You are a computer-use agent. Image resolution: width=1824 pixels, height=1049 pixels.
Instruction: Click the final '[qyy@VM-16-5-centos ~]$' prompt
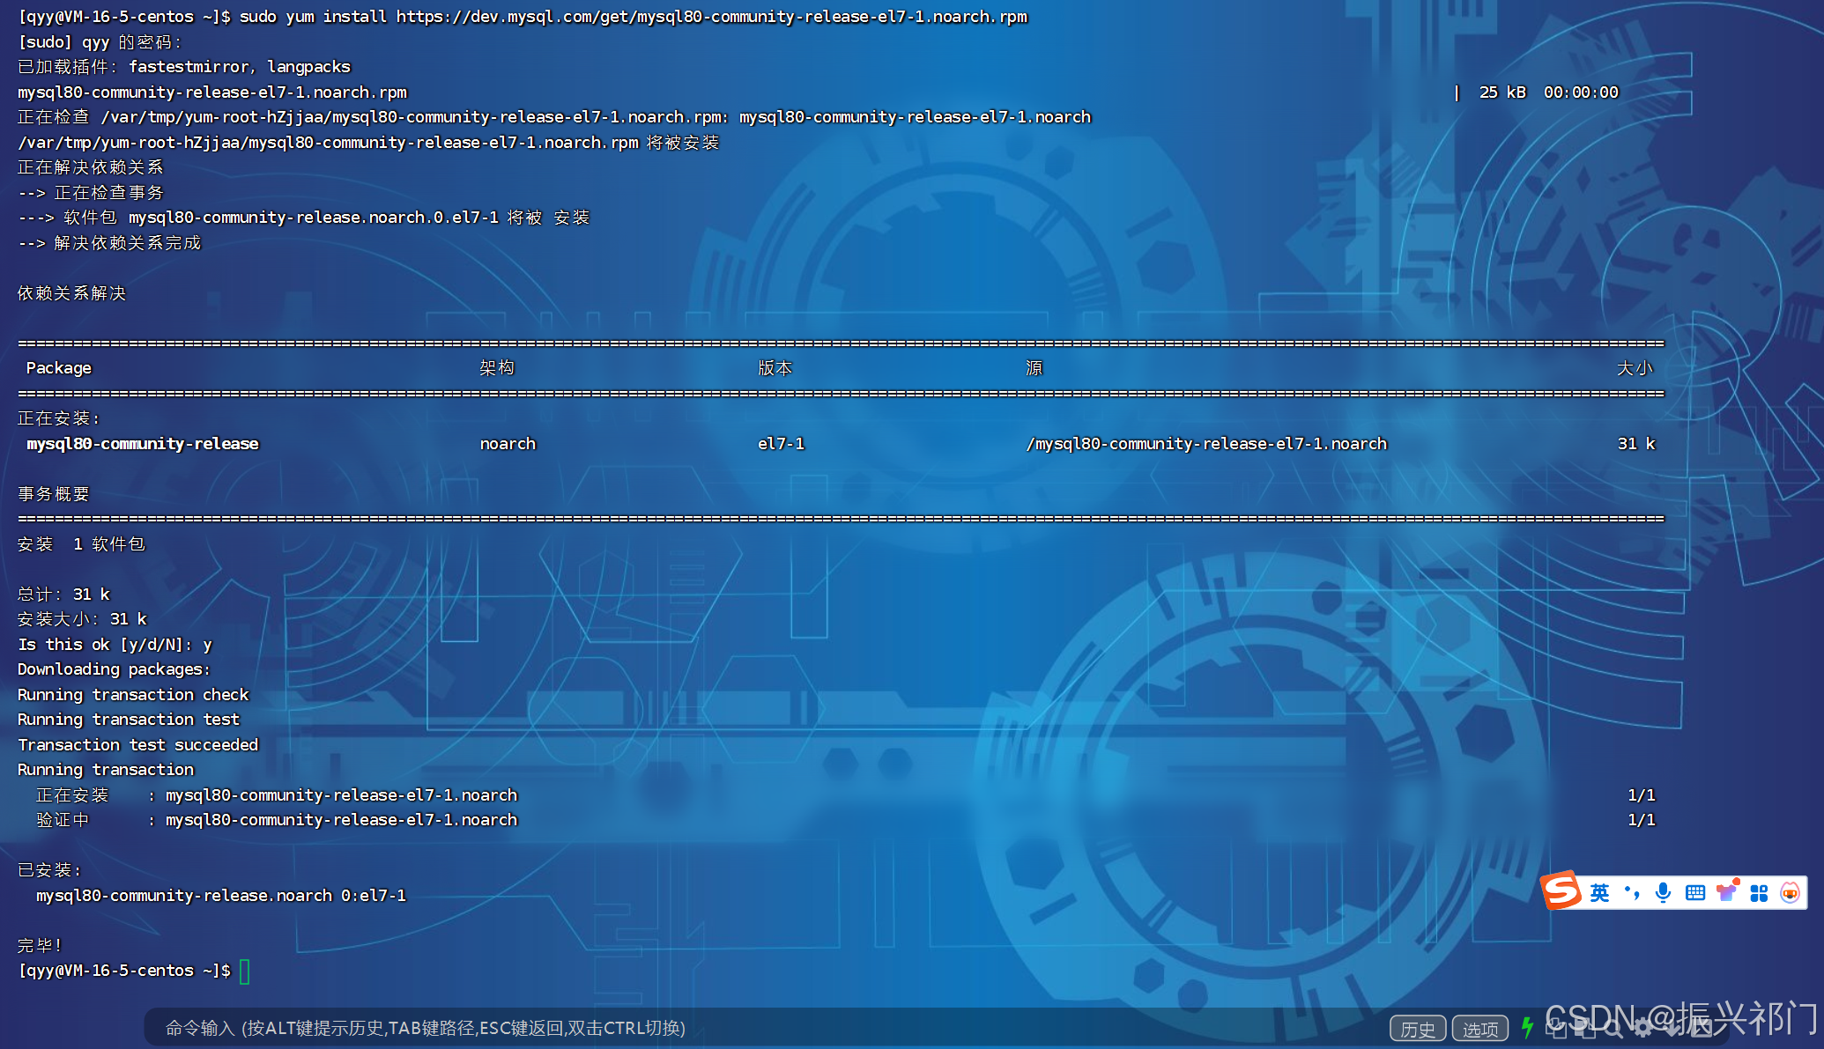124,971
